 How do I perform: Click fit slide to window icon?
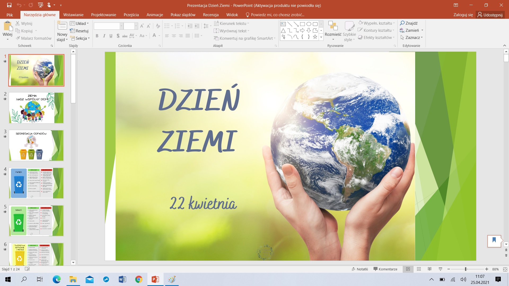pyautogui.click(x=505, y=269)
